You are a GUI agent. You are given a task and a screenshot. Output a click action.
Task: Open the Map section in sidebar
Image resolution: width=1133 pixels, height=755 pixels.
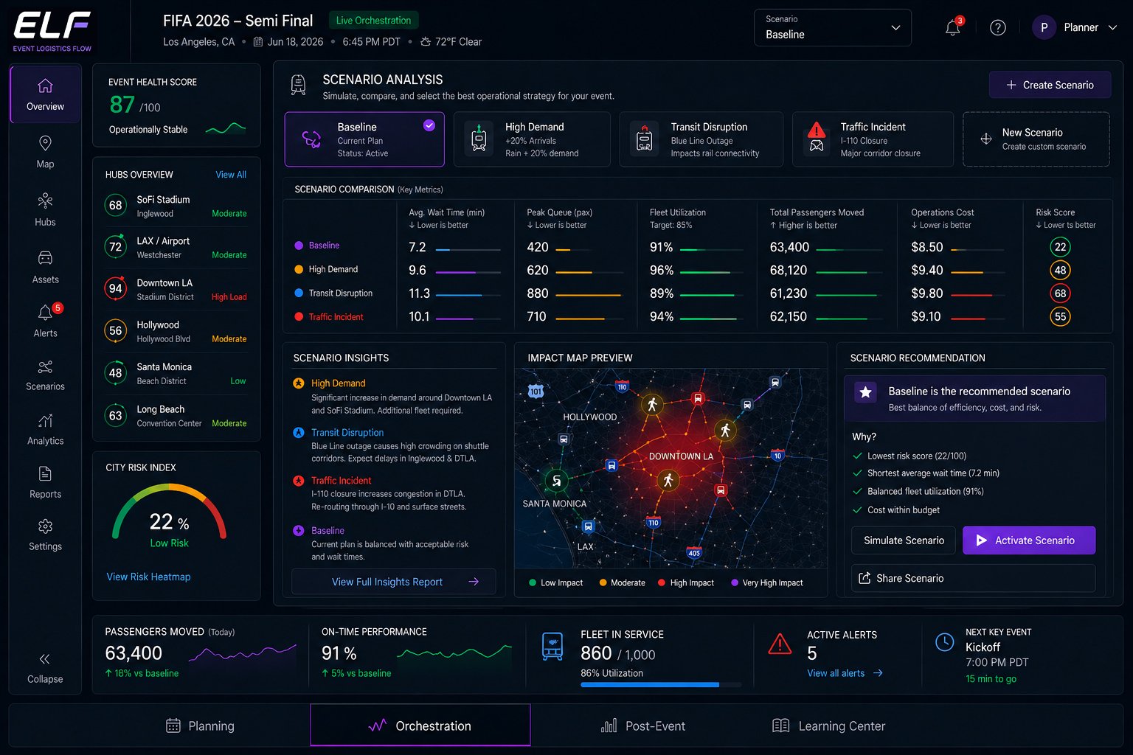coord(45,152)
